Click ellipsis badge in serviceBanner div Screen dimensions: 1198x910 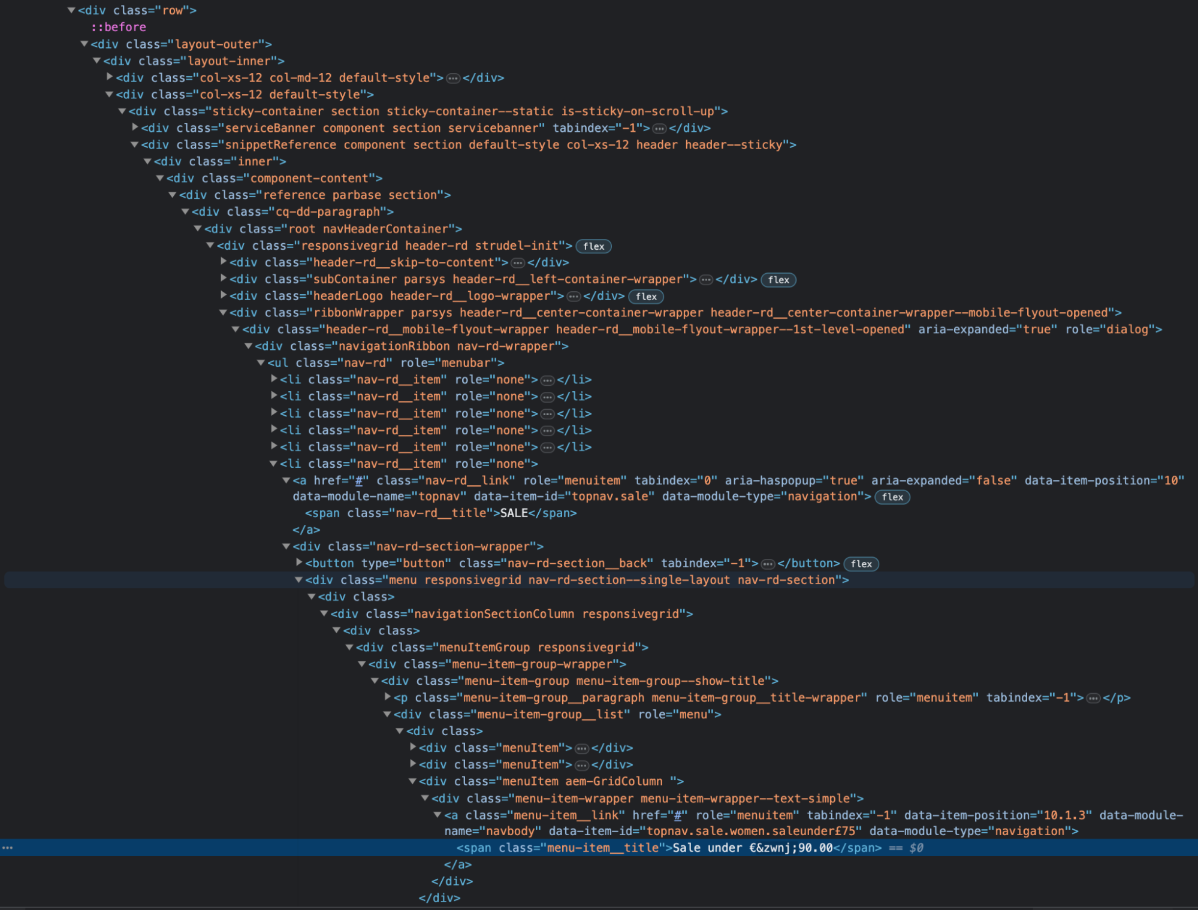pos(659,128)
